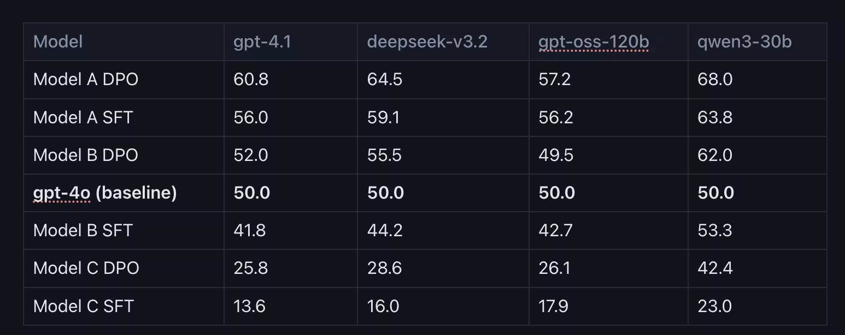Image resolution: width=845 pixels, height=335 pixels.
Task: Click Model A DPO's gpt-4.1 score 60.8
Action: pos(251,80)
